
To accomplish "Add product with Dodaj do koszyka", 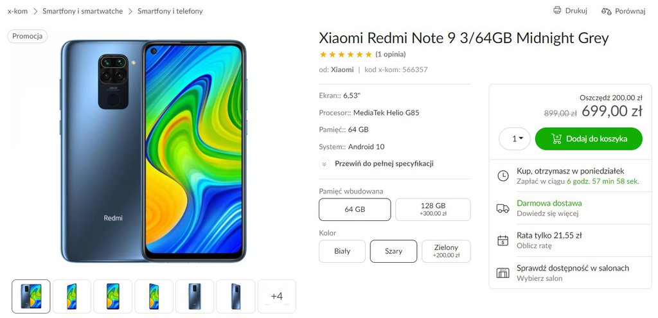I will click(x=589, y=139).
